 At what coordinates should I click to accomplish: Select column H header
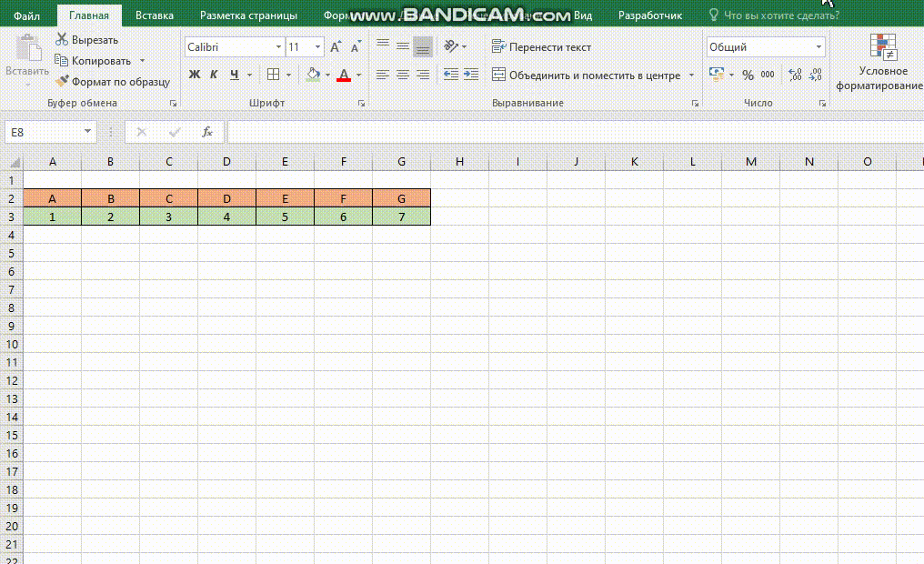459,162
